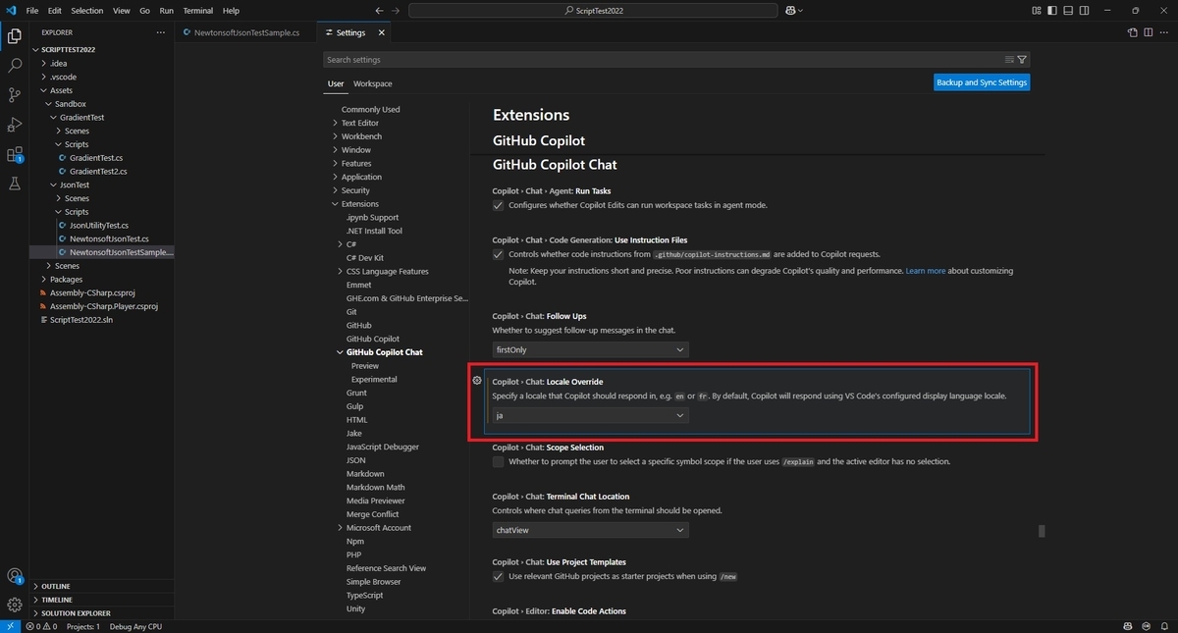Viewport: 1178px width, 633px height.
Task: Split the editor right
Action: coord(1148,32)
